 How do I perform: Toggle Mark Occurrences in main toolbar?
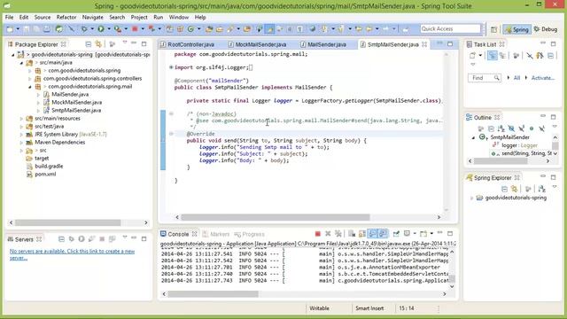[x=269, y=29]
